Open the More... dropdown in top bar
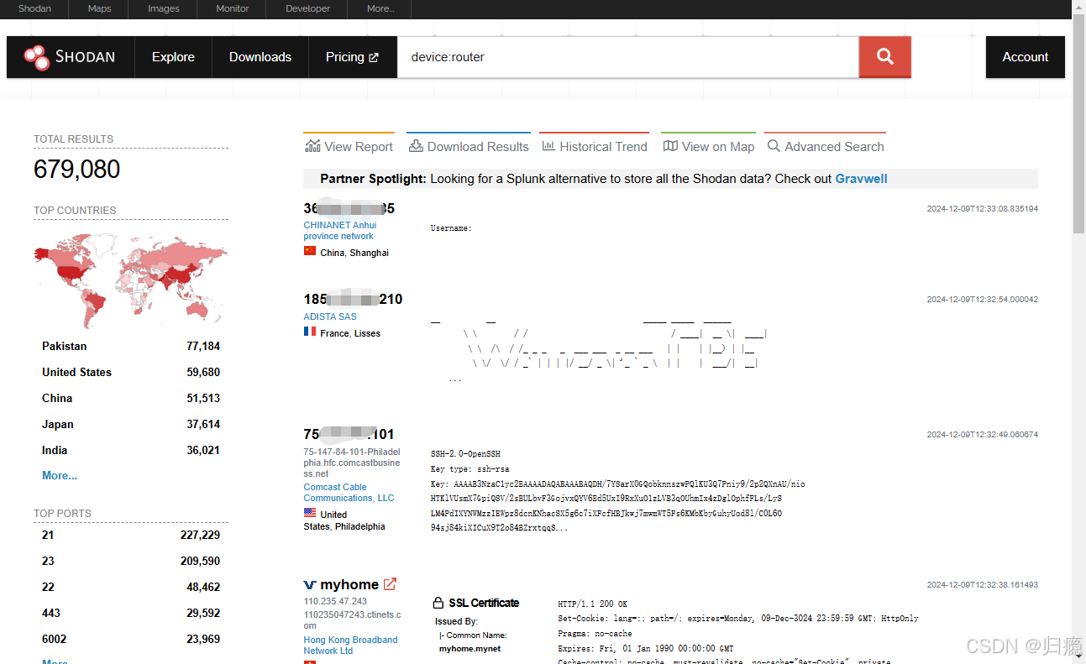Viewport: 1086px width, 664px height. 380,9
